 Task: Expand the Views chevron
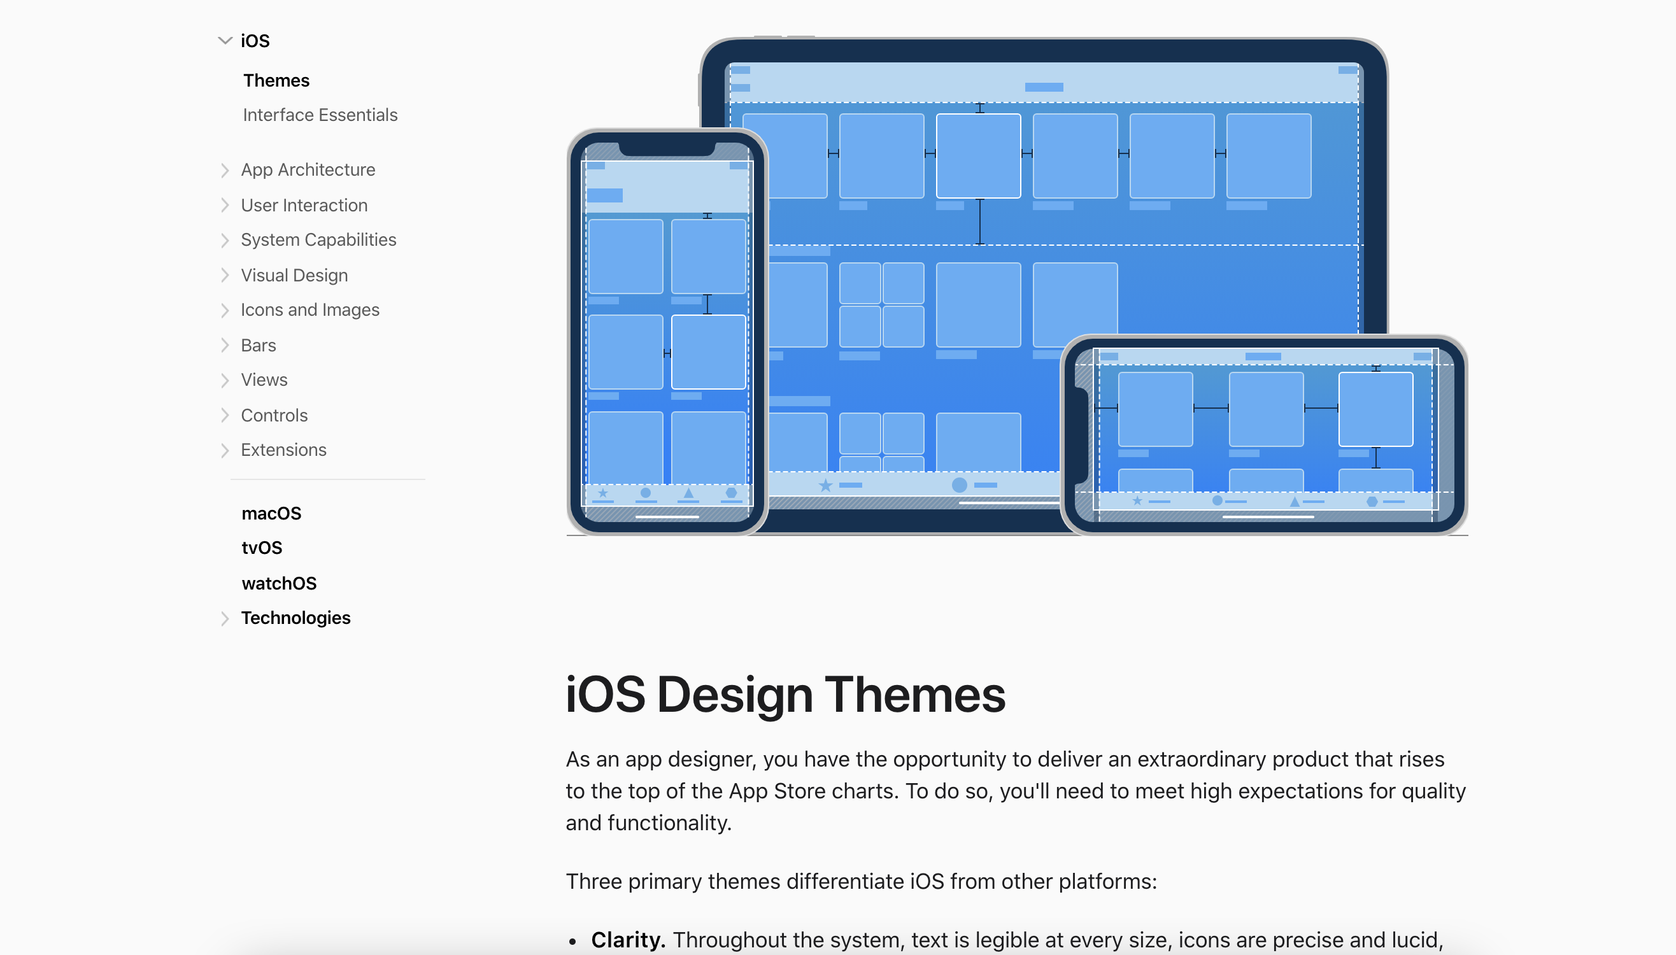tap(224, 381)
